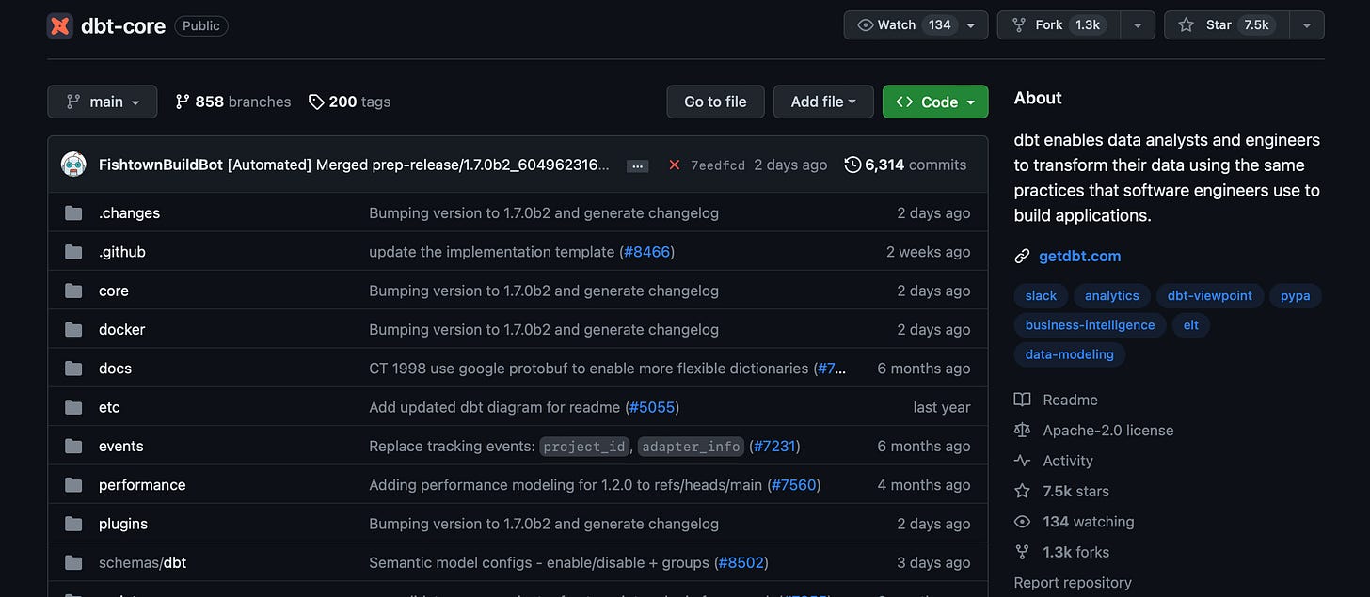
Task: Click the folder icon next to events
Action: (73, 447)
